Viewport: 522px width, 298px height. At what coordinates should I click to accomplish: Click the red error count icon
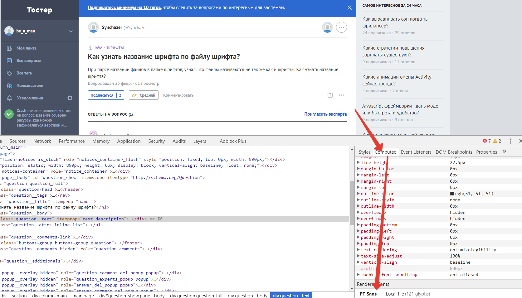[485, 141]
